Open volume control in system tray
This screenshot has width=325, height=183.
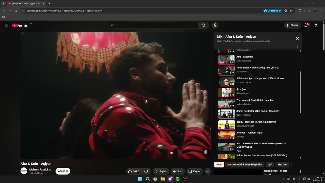point(309,179)
